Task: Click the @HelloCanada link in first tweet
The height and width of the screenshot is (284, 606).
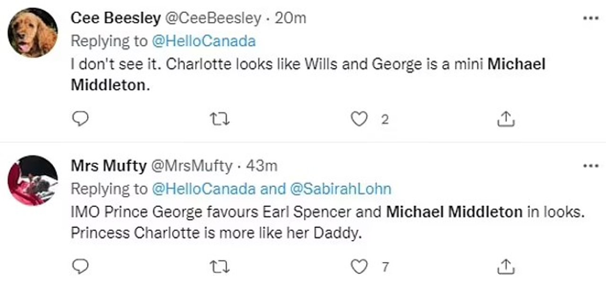Action: click(x=203, y=41)
